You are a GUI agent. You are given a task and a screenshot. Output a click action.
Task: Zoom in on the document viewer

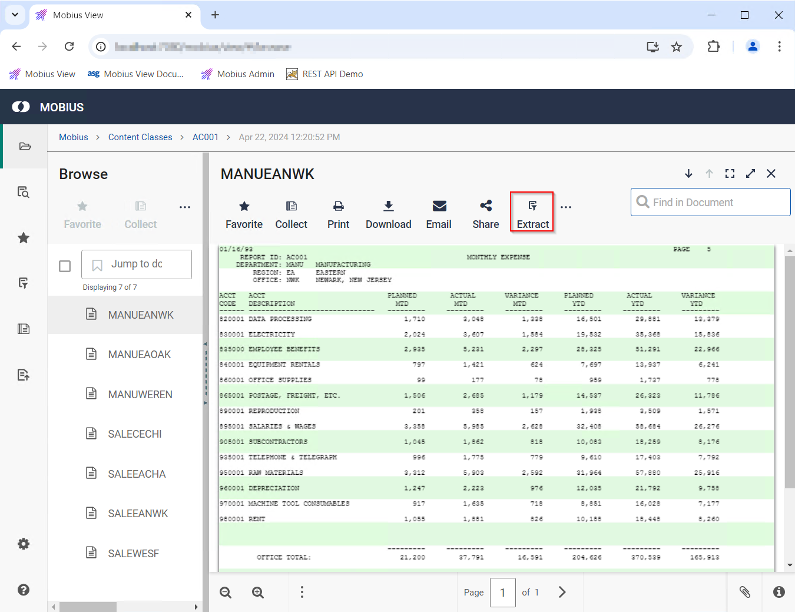click(x=258, y=593)
